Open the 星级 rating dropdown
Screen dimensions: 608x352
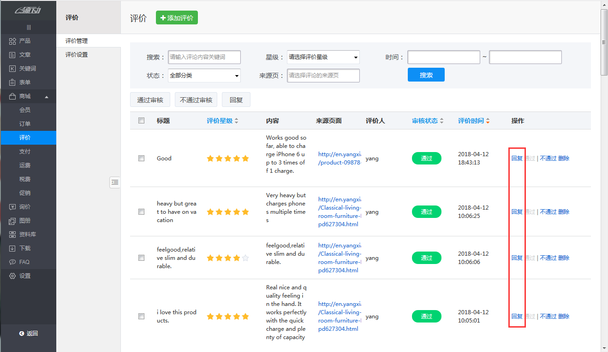[x=323, y=57]
